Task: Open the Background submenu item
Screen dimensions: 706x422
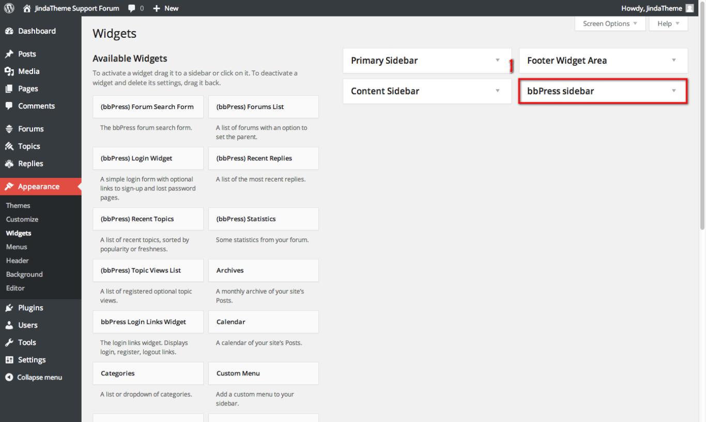Action: [x=24, y=275]
